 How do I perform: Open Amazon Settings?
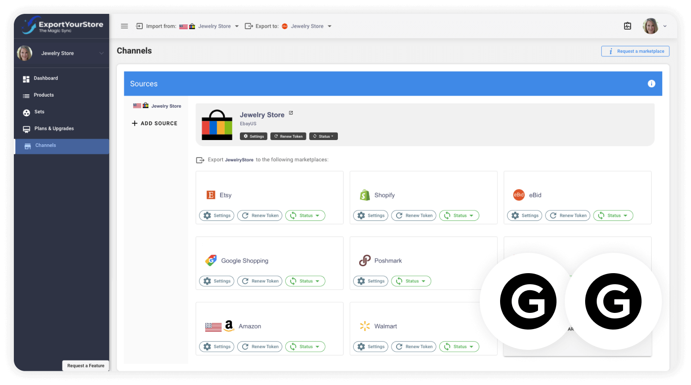217,347
